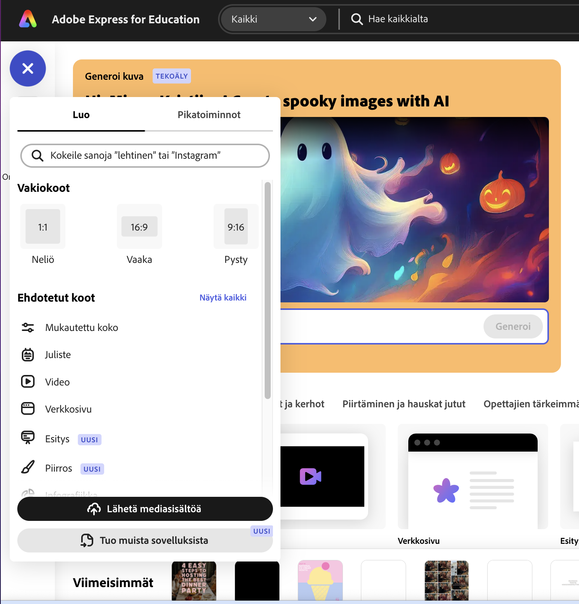This screenshot has width=579, height=604.
Task: Click the search magnifier icon in top bar
Action: point(356,19)
